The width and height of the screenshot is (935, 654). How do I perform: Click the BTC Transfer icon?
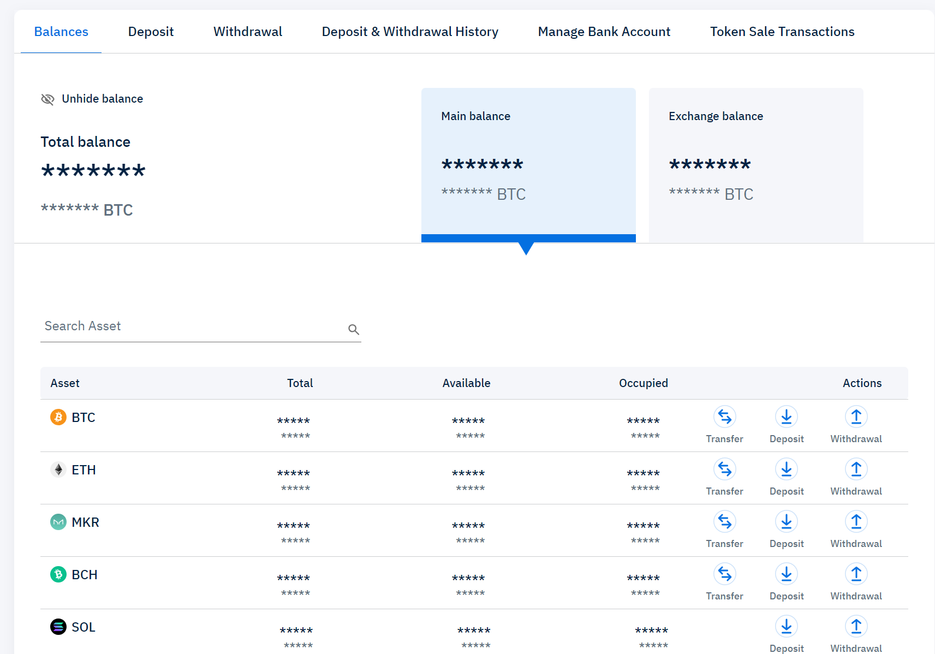(x=724, y=417)
